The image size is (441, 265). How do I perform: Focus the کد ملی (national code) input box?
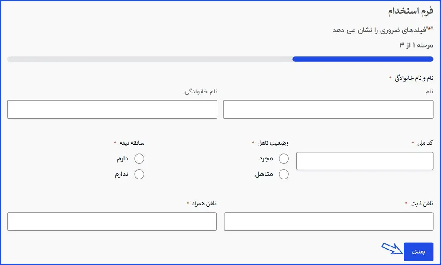[365, 161]
